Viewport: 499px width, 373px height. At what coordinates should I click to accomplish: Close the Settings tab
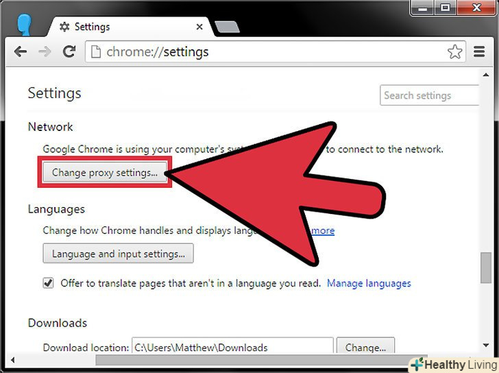[x=199, y=27]
